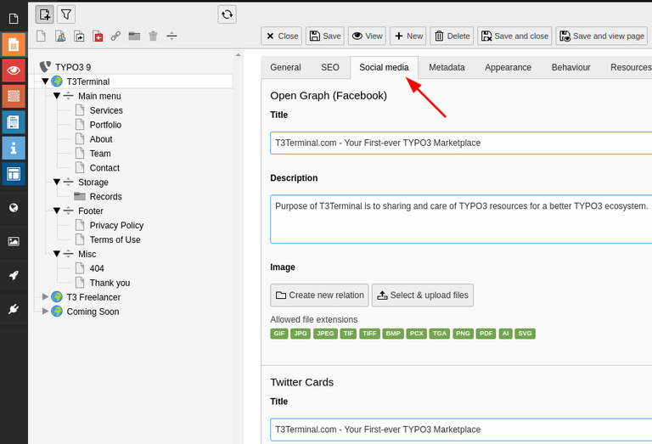Click Create new relation button

point(319,295)
